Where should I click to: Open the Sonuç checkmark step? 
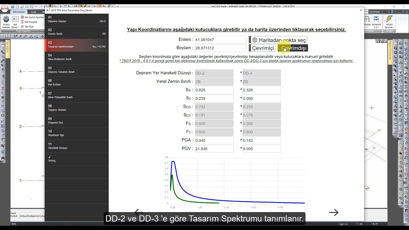[77, 159]
